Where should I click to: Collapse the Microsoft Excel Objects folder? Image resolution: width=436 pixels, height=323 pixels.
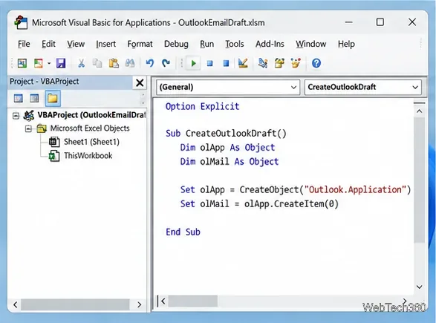coord(28,128)
